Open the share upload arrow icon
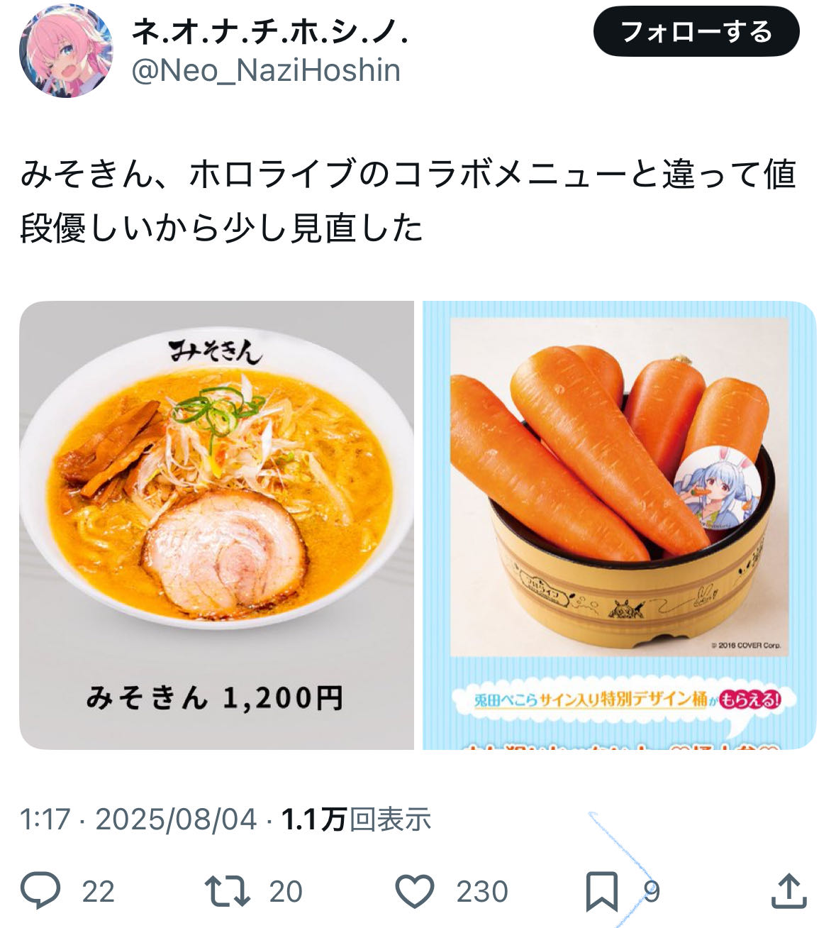This screenshot has width=836, height=928. (x=788, y=891)
